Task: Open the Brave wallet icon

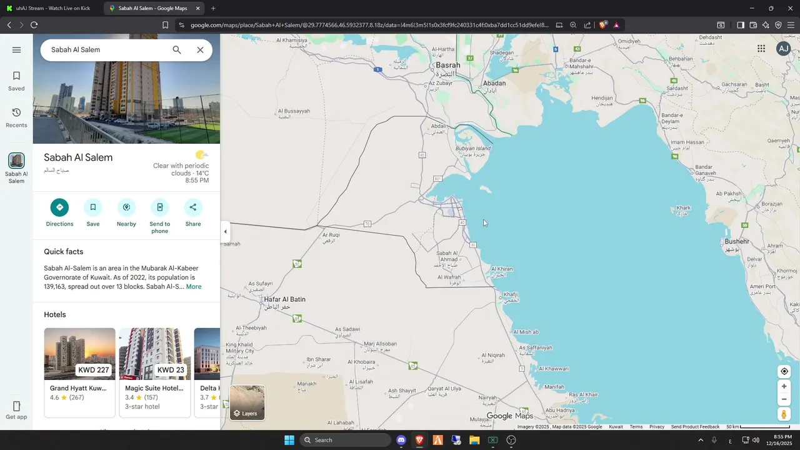Action: [x=753, y=25]
